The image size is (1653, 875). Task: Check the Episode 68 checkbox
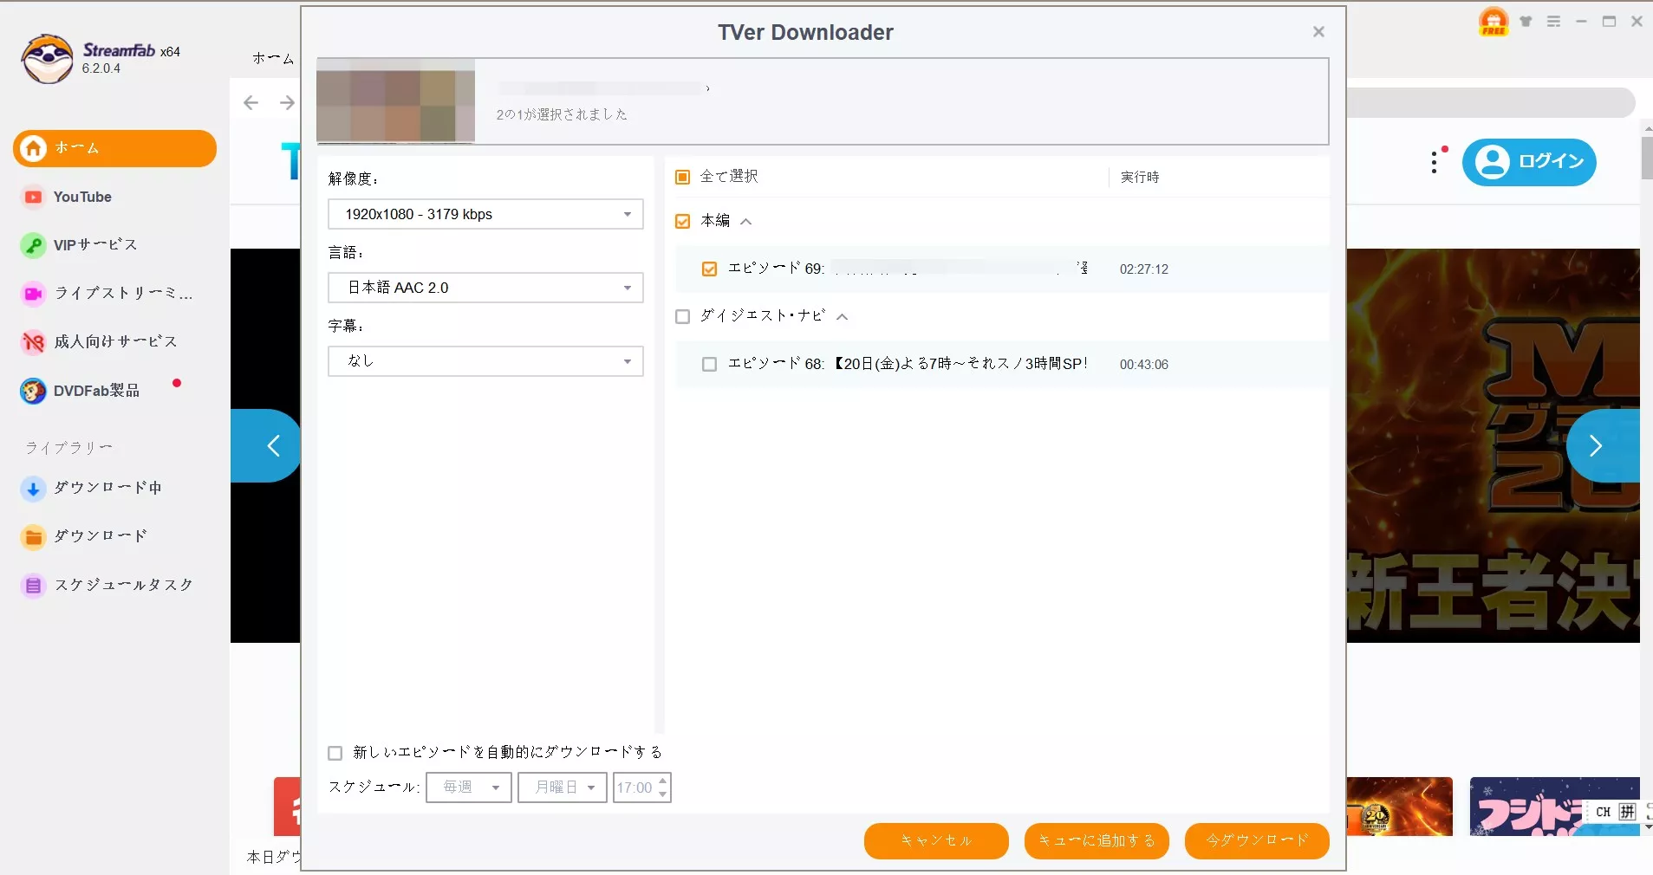click(709, 365)
